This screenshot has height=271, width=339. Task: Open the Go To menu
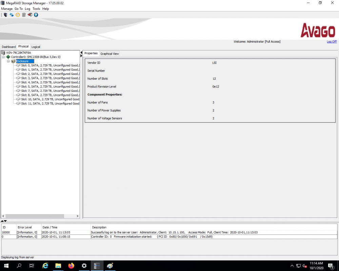tap(19, 9)
